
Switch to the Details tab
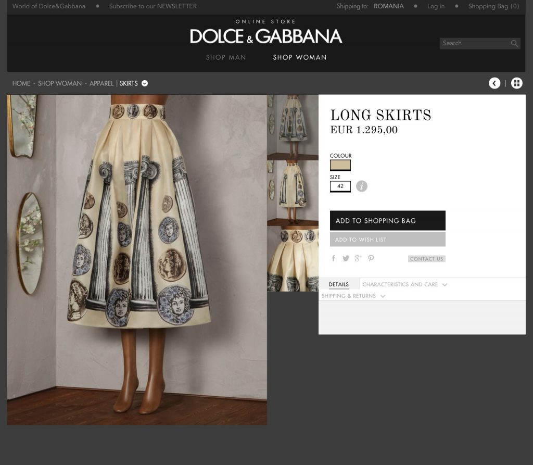point(339,285)
